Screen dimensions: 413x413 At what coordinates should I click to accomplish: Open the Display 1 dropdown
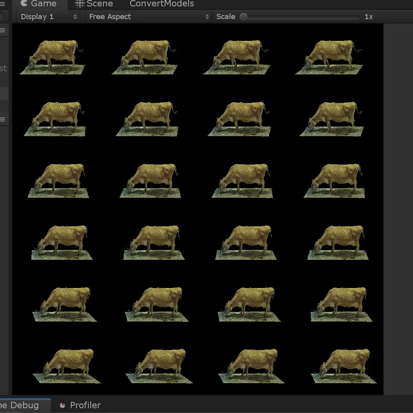click(x=49, y=17)
